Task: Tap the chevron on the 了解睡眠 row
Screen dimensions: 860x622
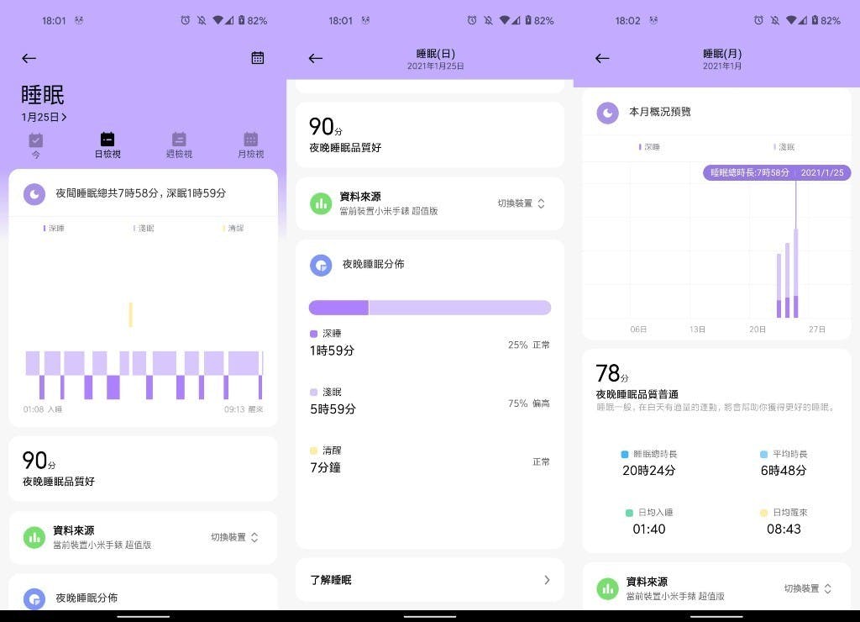Action: point(547,580)
